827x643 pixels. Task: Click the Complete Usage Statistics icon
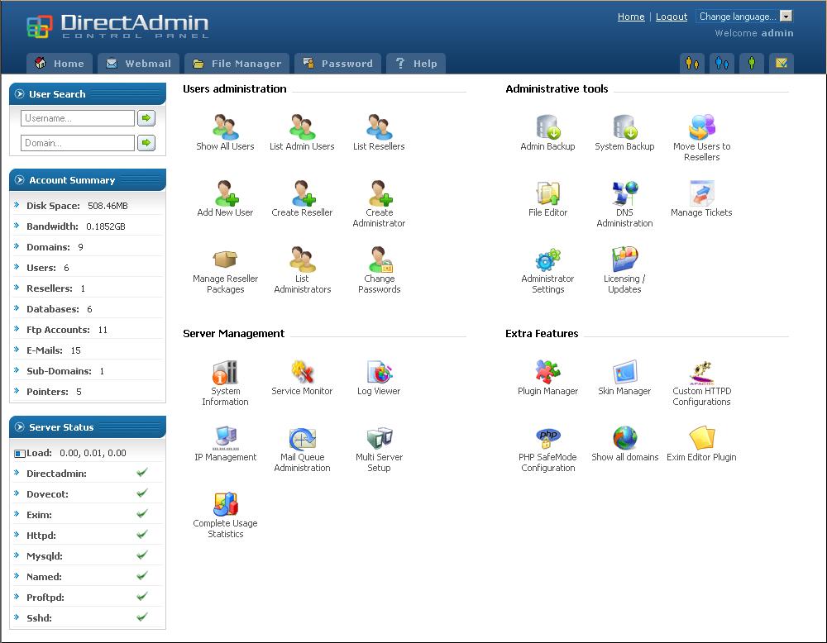tap(225, 505)
